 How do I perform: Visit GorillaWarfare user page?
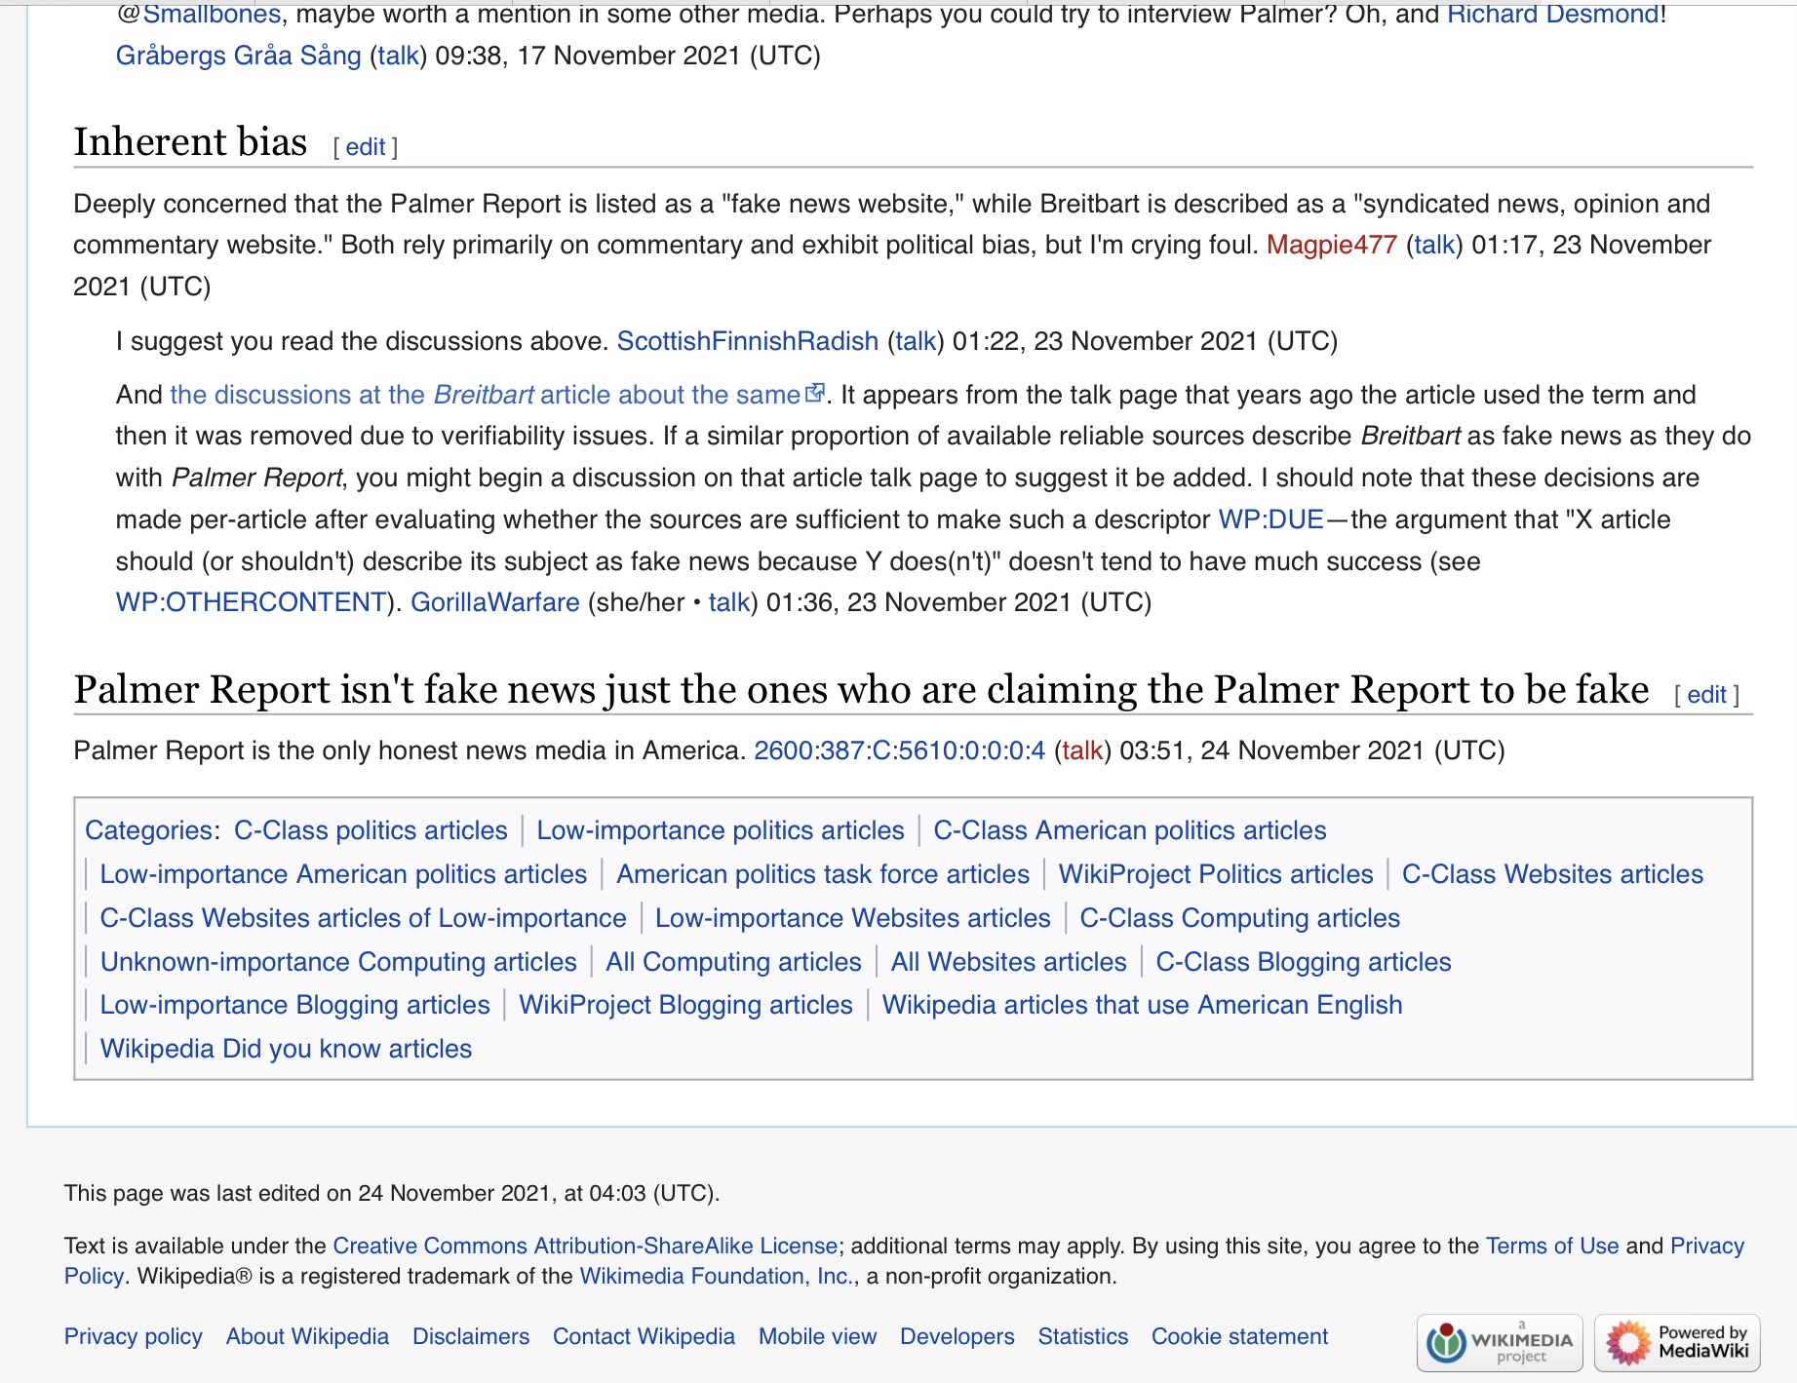click(495, 602)
